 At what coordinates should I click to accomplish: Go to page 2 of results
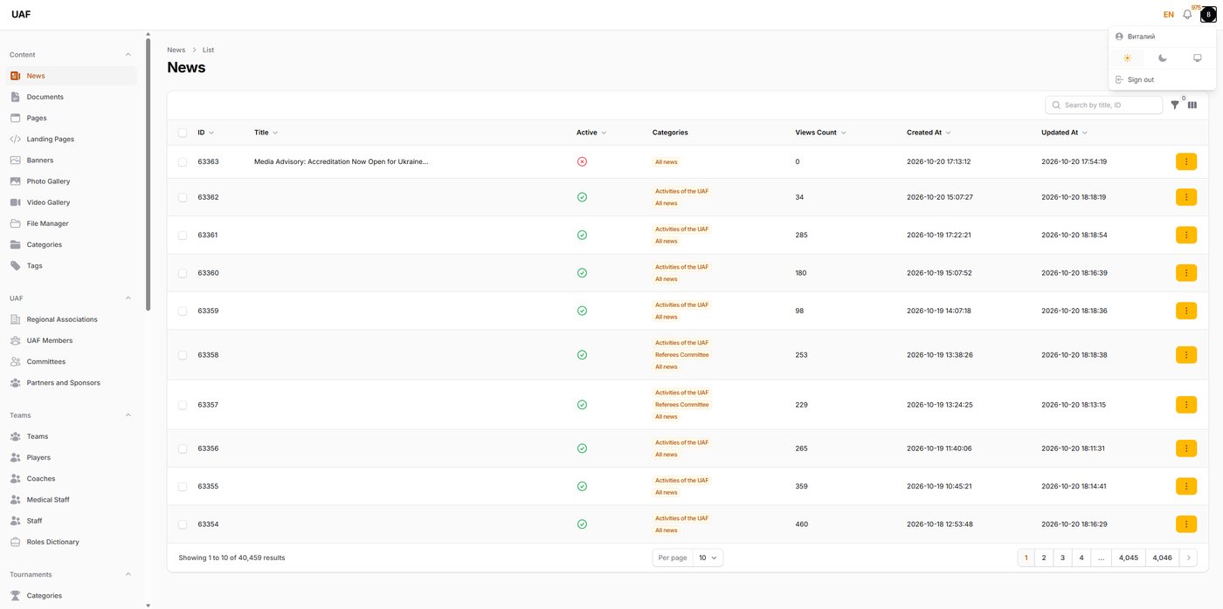pyautogui.click(x=1044, y=558)
